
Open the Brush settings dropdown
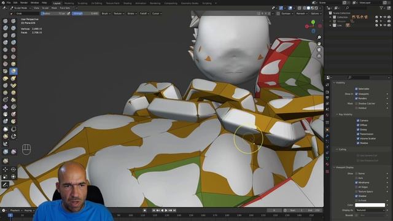(x=106, y=14)
